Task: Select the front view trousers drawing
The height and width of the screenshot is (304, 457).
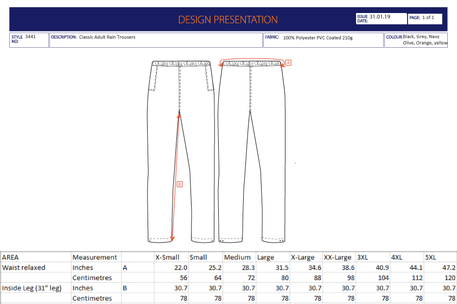Action: click(x=181, y=151)
